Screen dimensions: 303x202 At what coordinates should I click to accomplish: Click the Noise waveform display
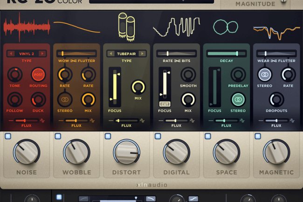coord(27,27)
